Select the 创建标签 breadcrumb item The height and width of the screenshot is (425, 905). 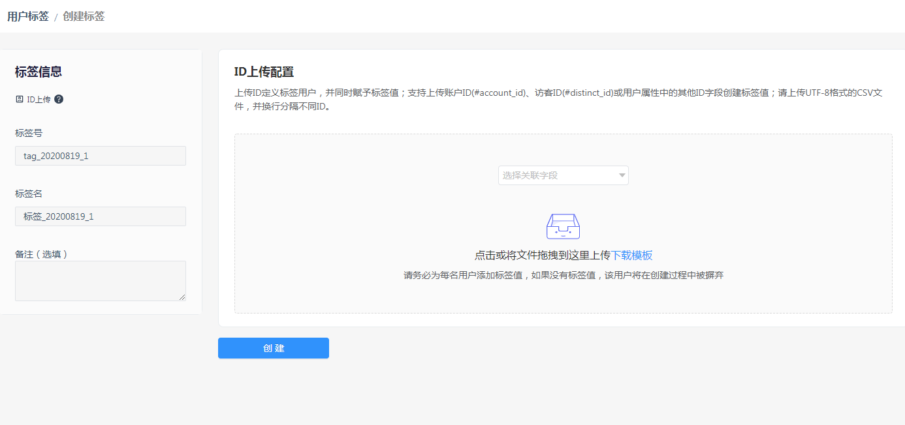(x=84, y=16)
